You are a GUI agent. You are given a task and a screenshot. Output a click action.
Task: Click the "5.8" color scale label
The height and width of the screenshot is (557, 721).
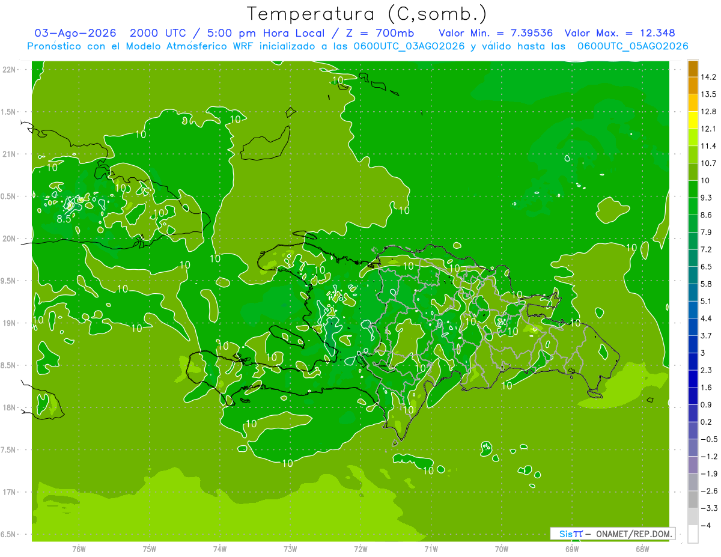click(x=707, y=284)
